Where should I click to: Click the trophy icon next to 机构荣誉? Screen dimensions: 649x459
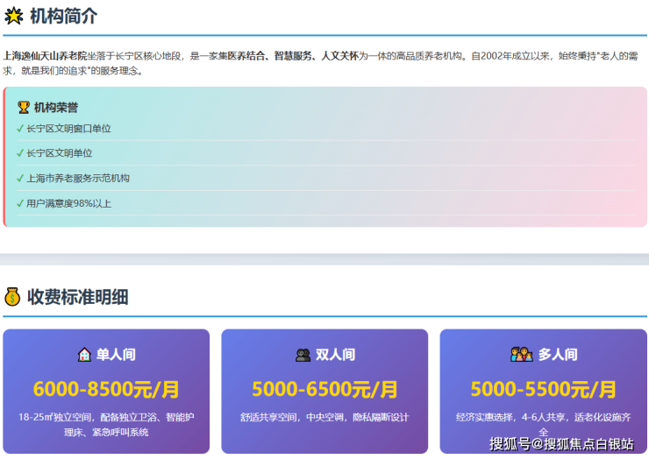click(x=24, y=108)
